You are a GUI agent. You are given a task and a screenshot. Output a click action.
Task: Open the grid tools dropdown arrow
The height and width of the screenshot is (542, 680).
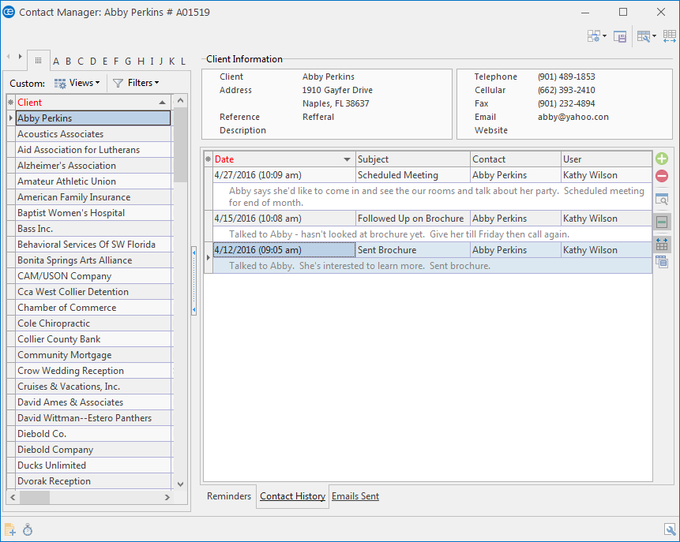click(x=654, y=36)
